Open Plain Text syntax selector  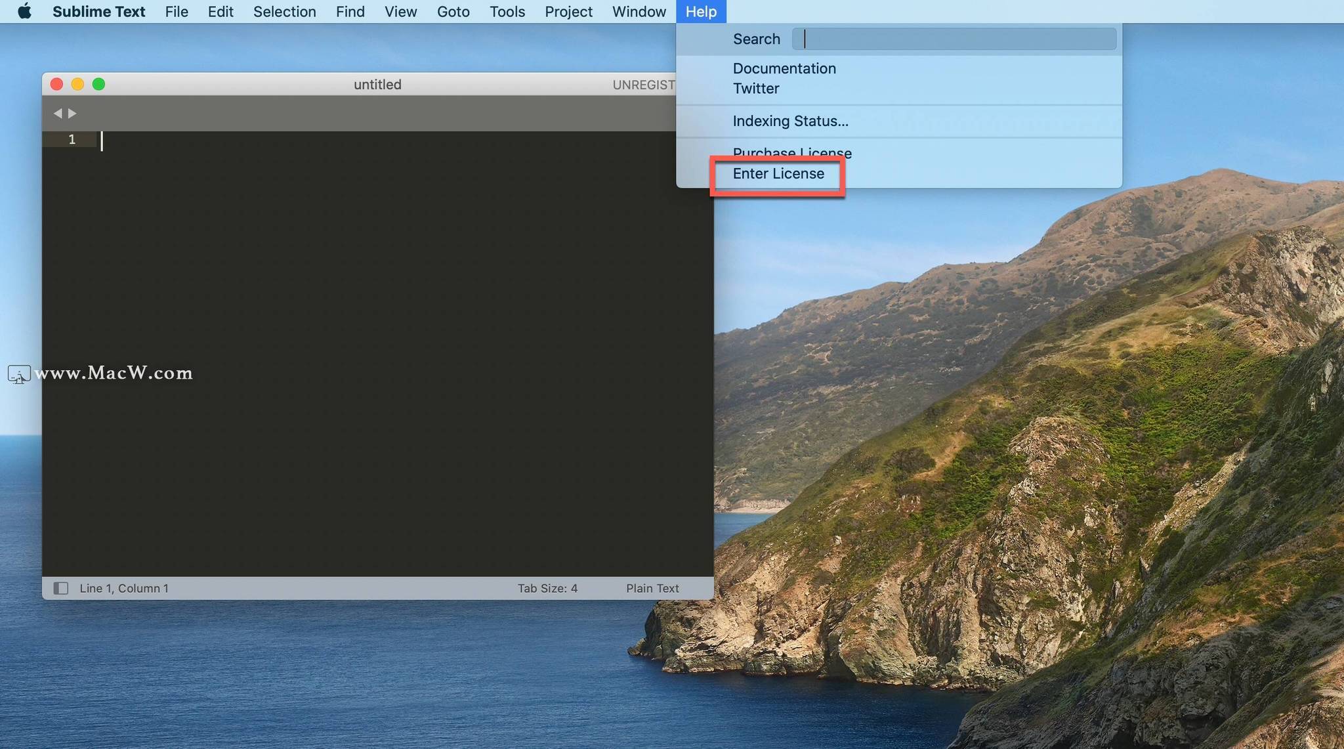click(x=652, y=588)
